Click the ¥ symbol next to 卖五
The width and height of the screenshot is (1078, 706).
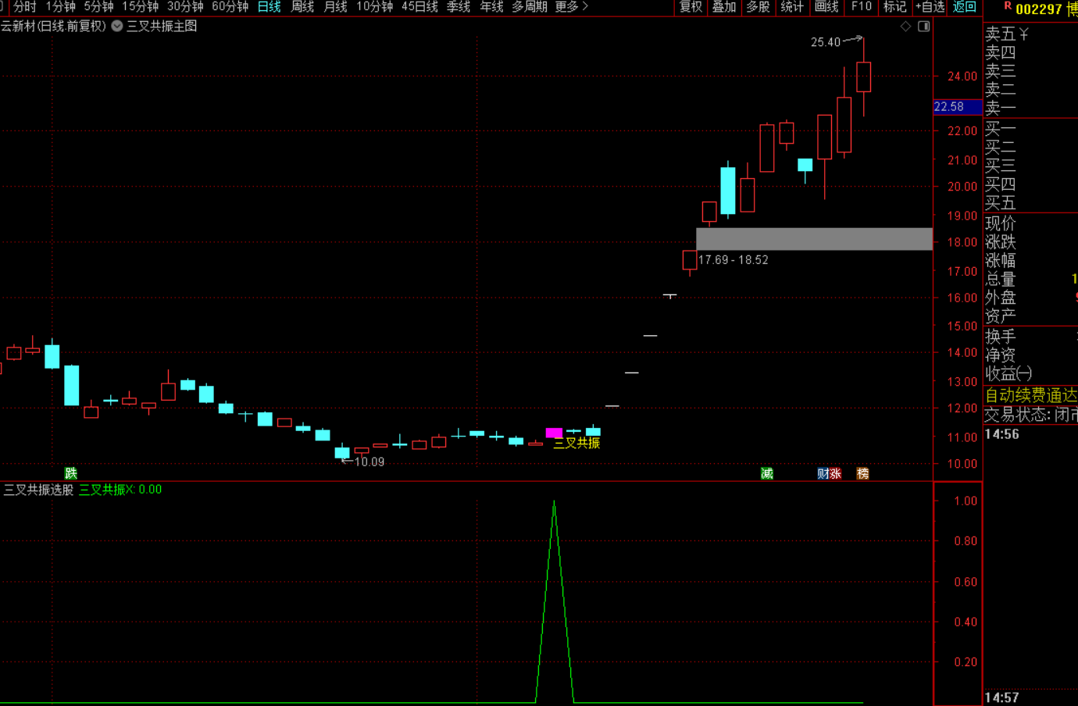coord(1024,34)
